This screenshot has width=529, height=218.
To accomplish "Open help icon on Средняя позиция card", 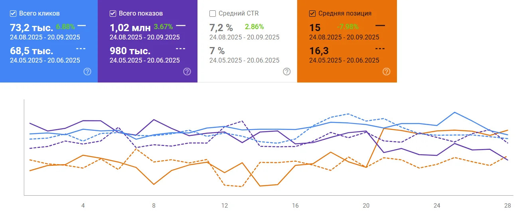I will [x=386, y=72].
